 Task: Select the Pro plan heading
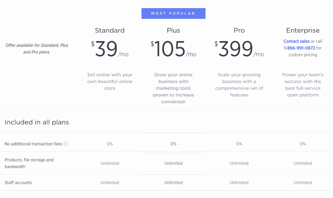click(x=239, y=30)
